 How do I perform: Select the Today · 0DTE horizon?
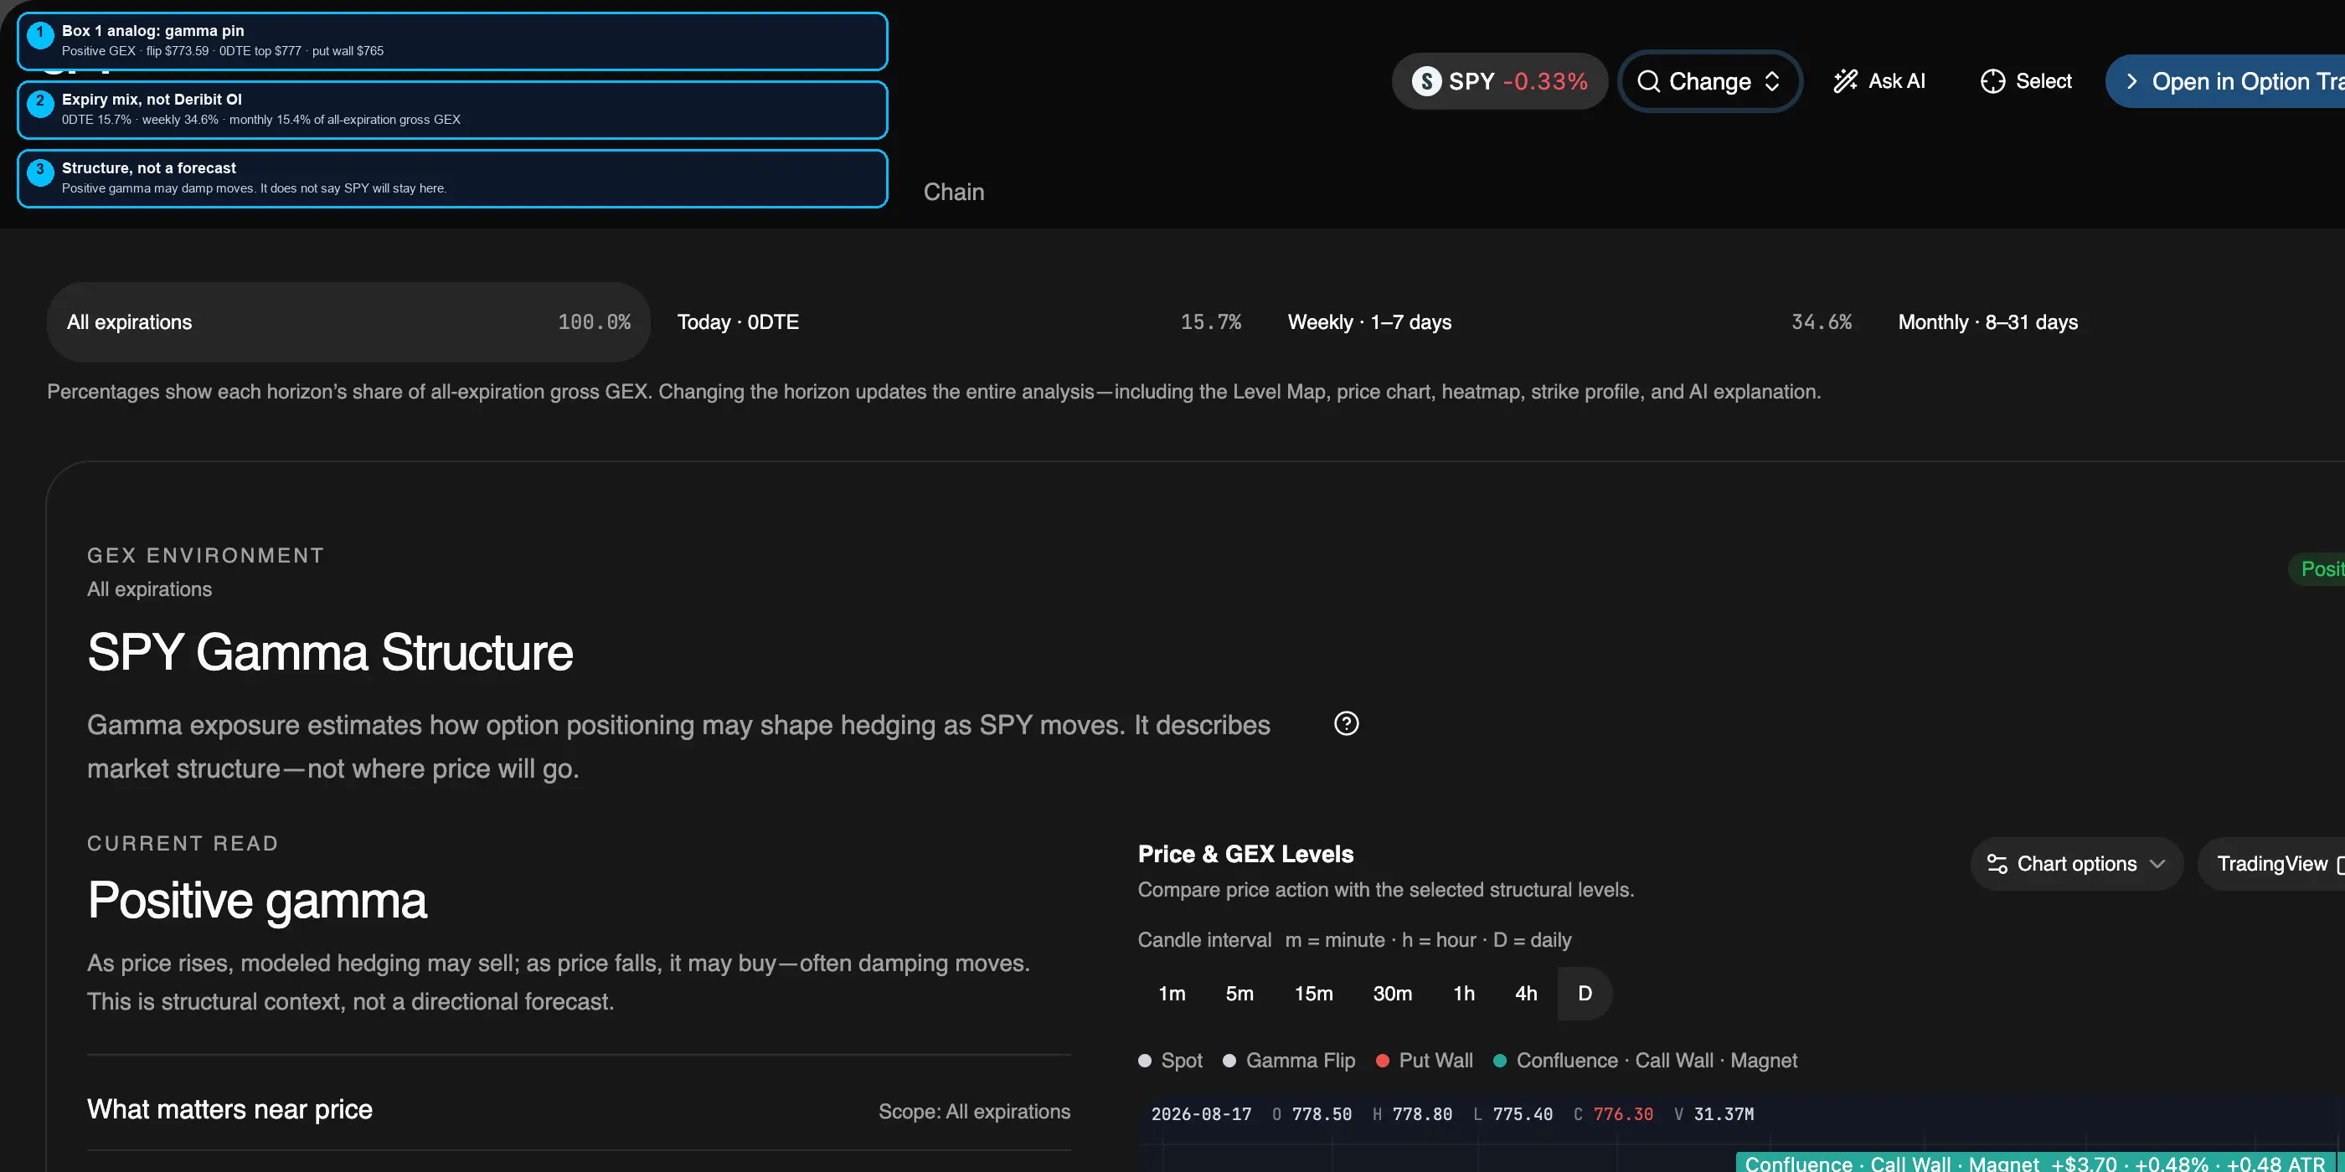(959, 322)
